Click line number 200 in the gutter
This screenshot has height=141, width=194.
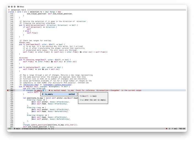pos(12,125)
